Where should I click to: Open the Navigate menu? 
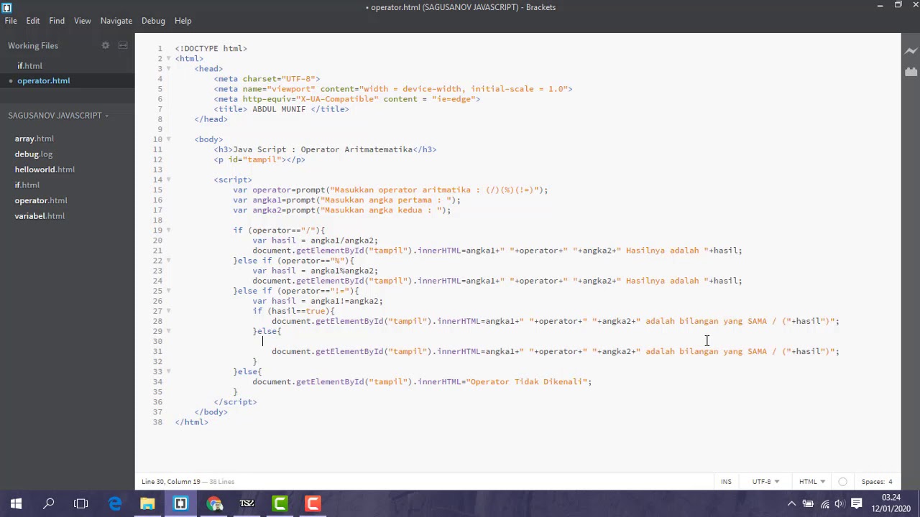pyautogui.click(x=116, y=21)
